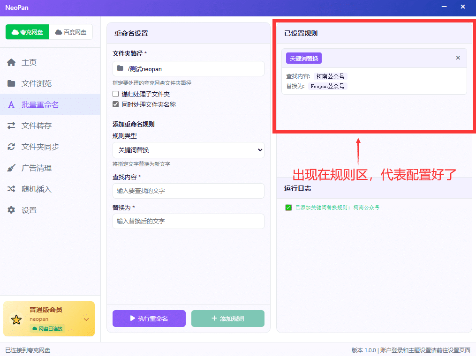Click the folder icon in the path field
This screenshot has height=356, width=476.
pos(120,68)
